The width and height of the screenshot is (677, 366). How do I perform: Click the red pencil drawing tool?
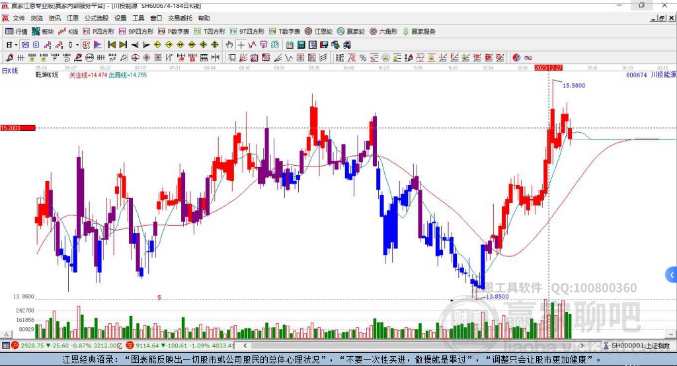[x=9, y=58]
